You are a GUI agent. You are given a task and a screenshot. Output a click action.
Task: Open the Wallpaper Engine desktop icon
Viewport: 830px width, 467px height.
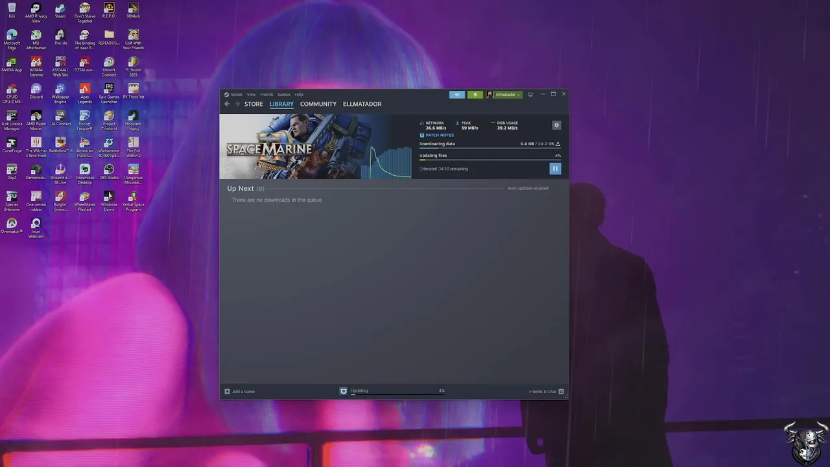[60, 93]
